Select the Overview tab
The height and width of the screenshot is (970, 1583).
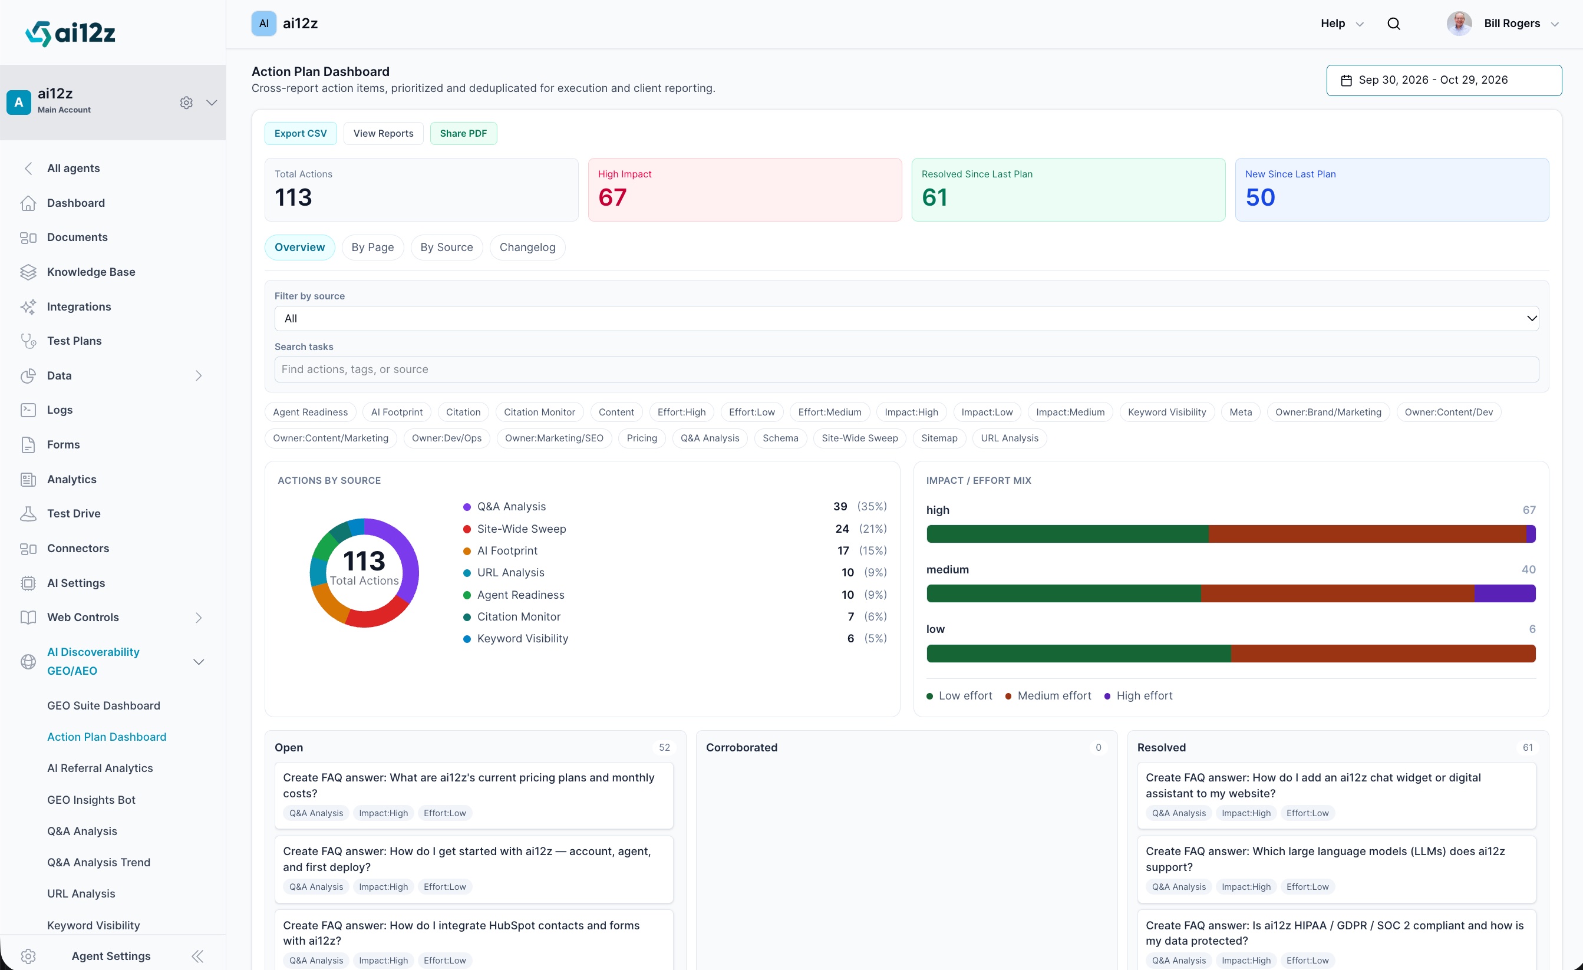[x=299, y=248]
